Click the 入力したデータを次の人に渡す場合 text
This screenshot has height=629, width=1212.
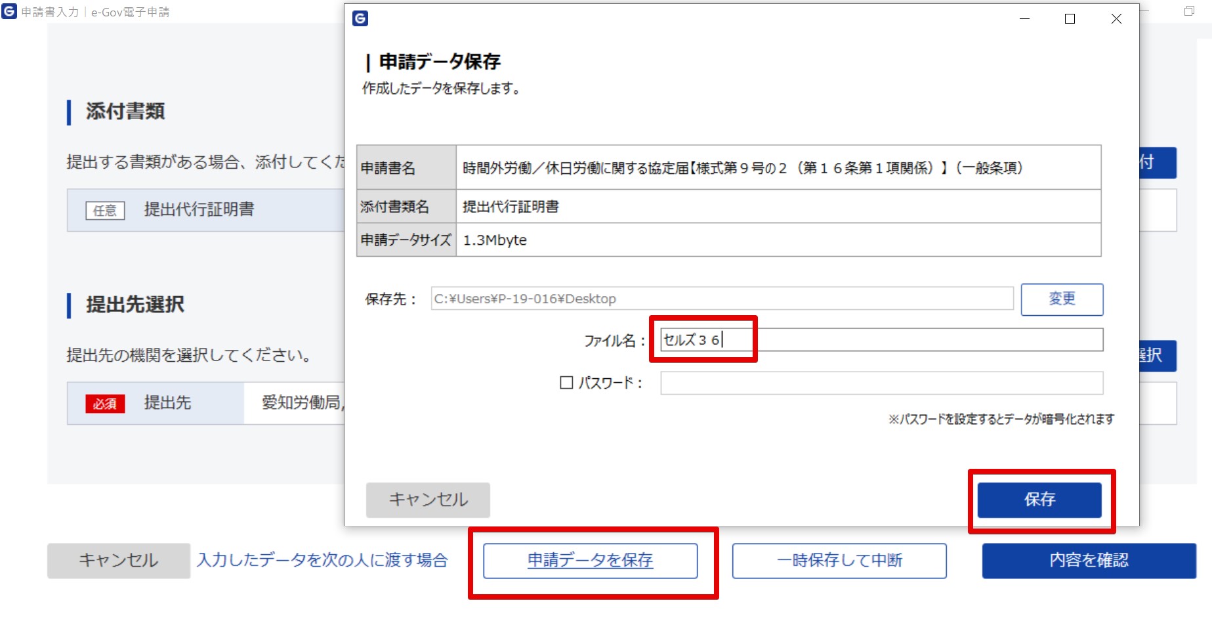(322, 560)
